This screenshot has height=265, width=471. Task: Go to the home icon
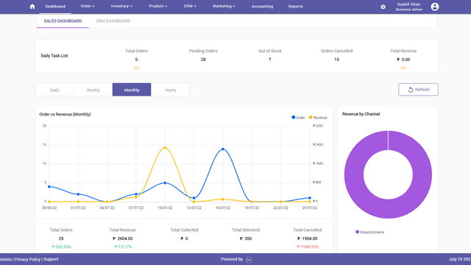(x=32, y=7)
